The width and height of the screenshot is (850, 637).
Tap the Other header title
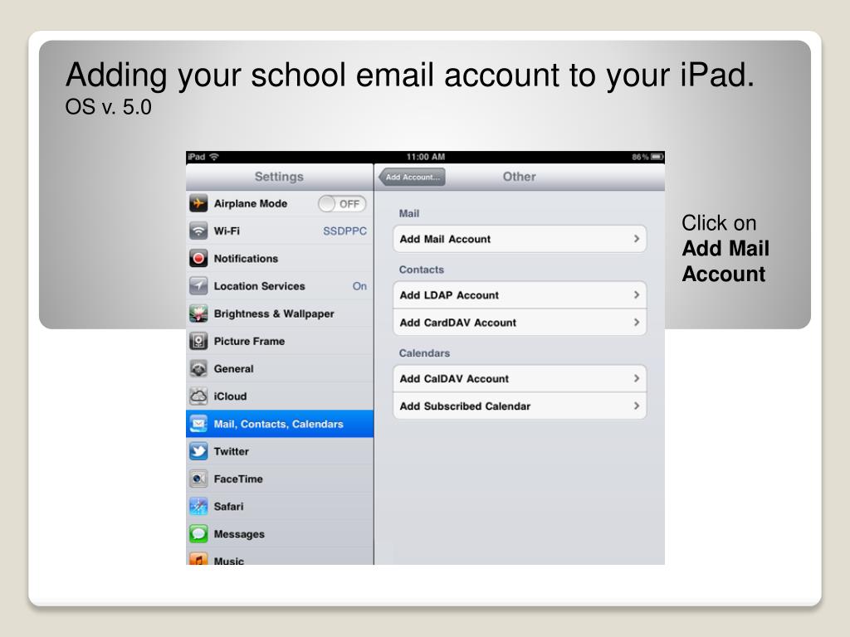(x=520, y=177)
